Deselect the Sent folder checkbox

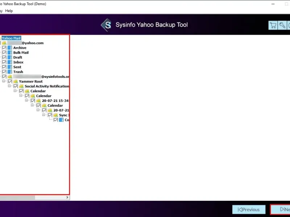click(x=4, y=67)
